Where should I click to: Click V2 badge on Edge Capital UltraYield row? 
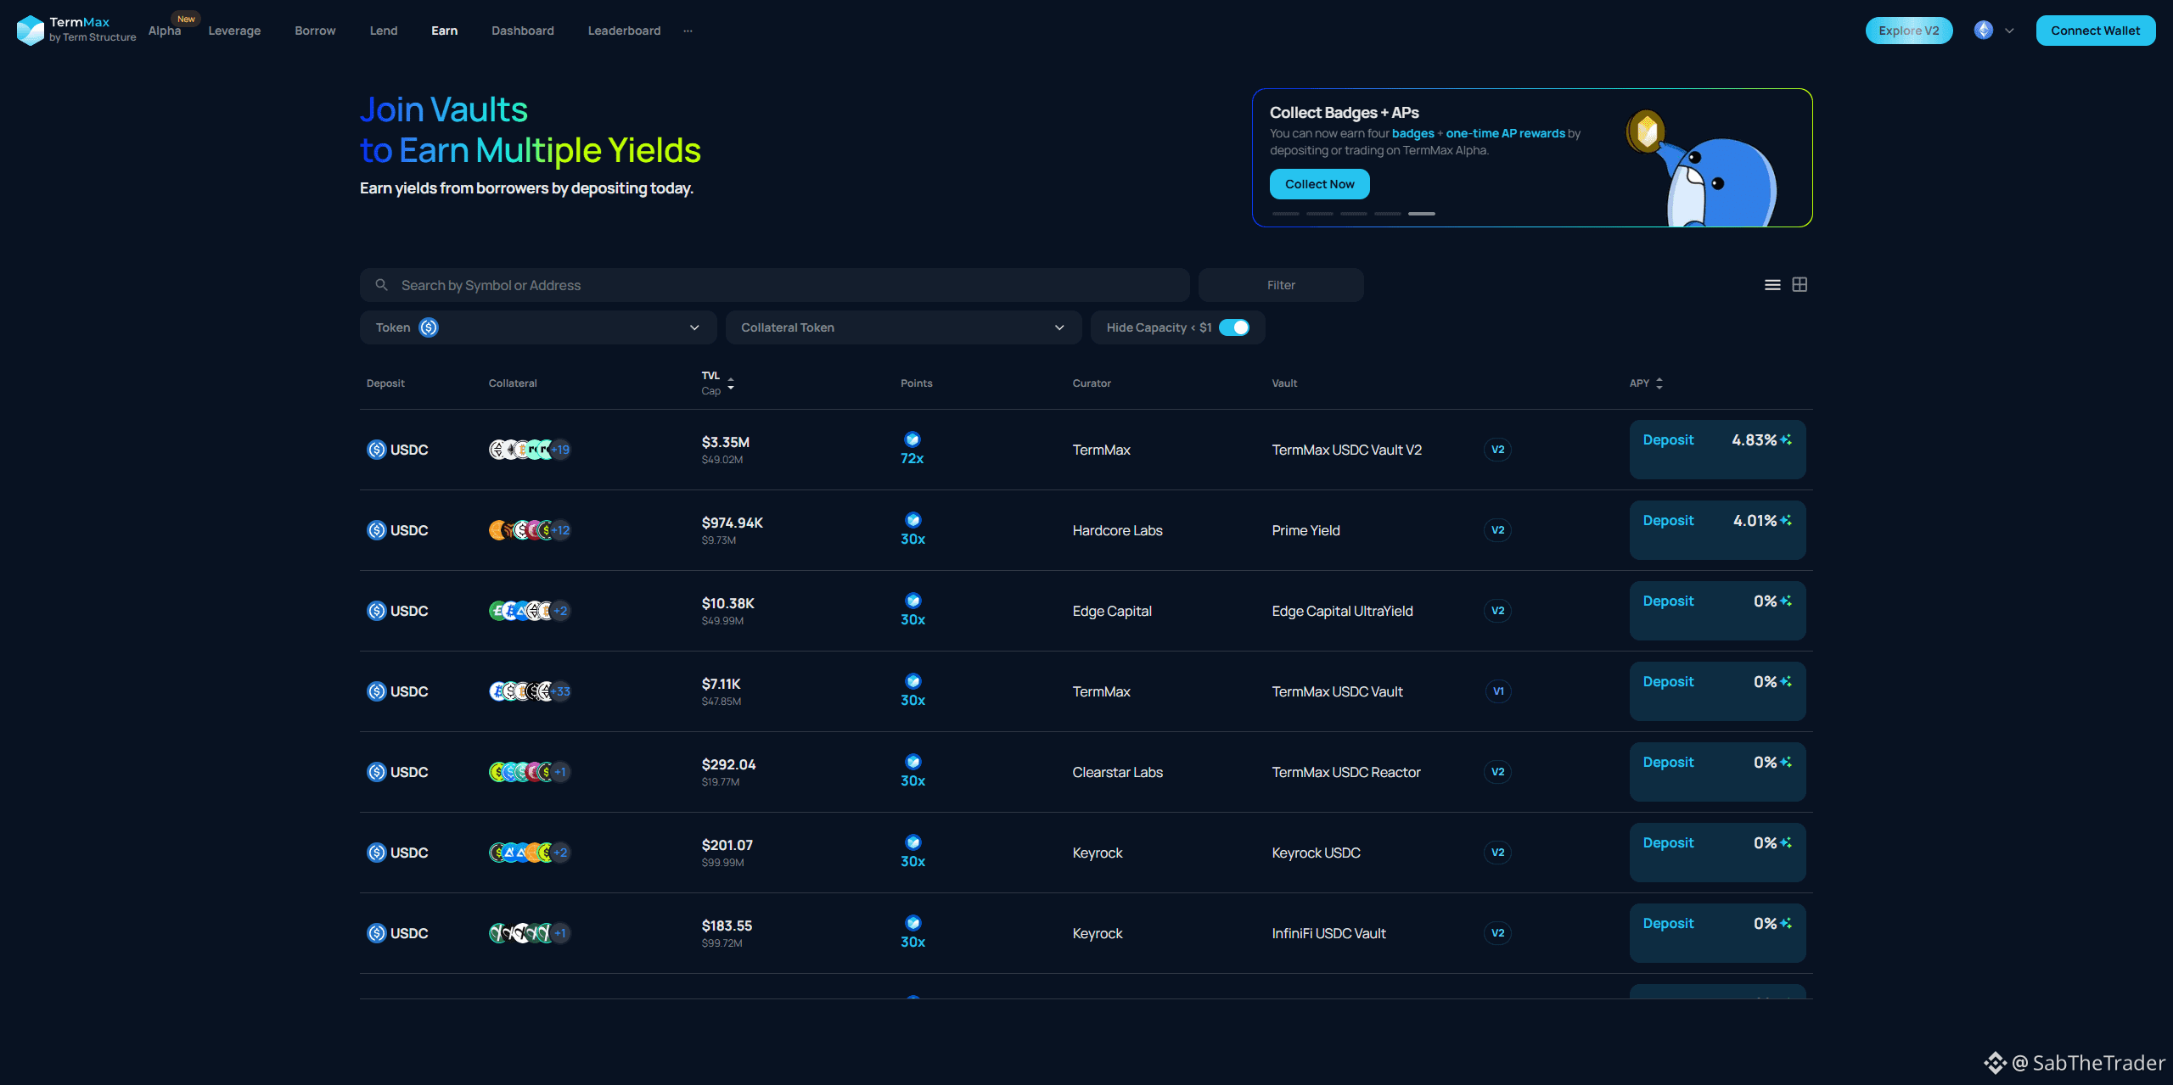(1497, 611)
